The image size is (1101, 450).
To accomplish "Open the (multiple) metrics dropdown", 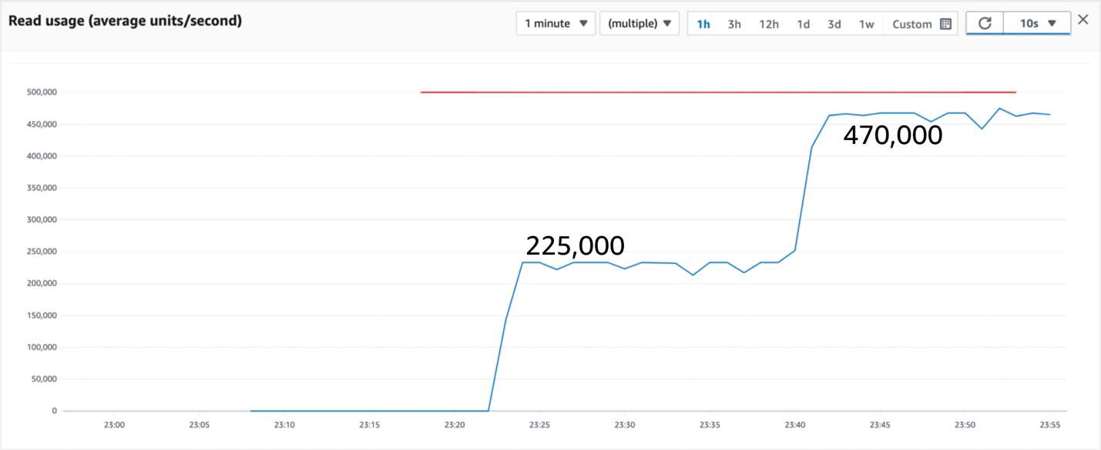I will [639, 23].
